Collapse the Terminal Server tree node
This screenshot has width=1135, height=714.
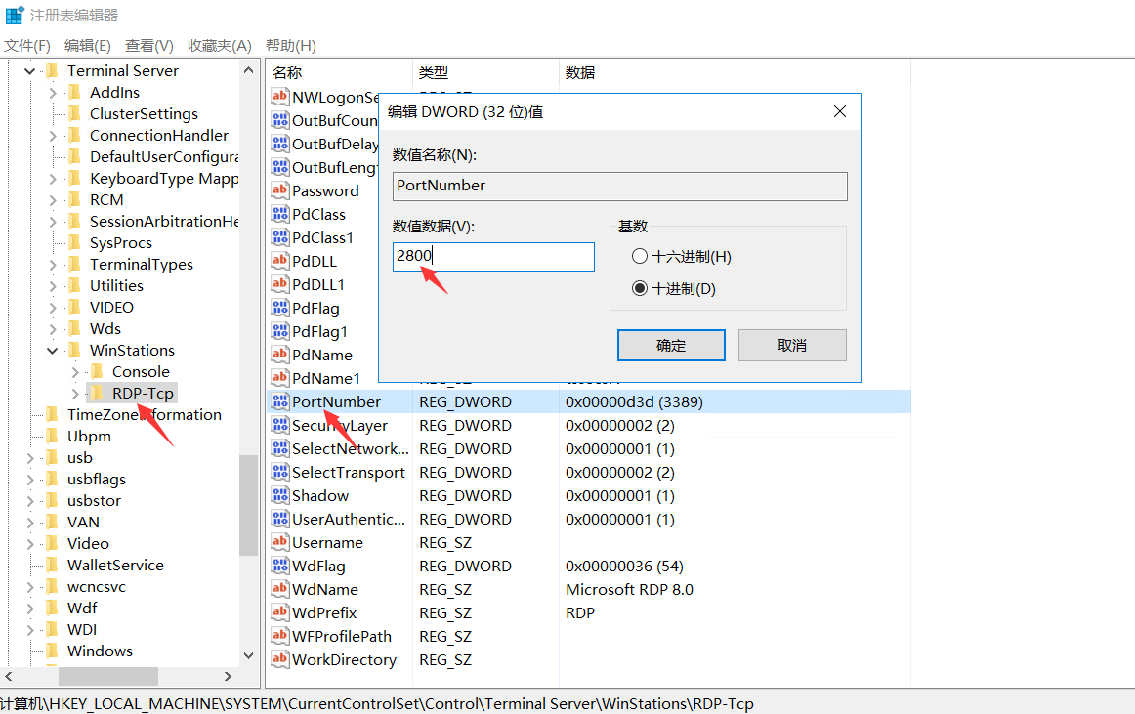click(30, 71)
